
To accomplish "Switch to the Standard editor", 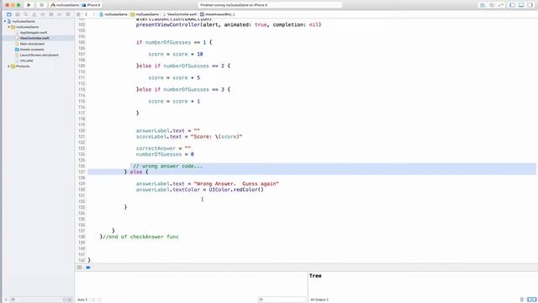I will tap(483, 5).
